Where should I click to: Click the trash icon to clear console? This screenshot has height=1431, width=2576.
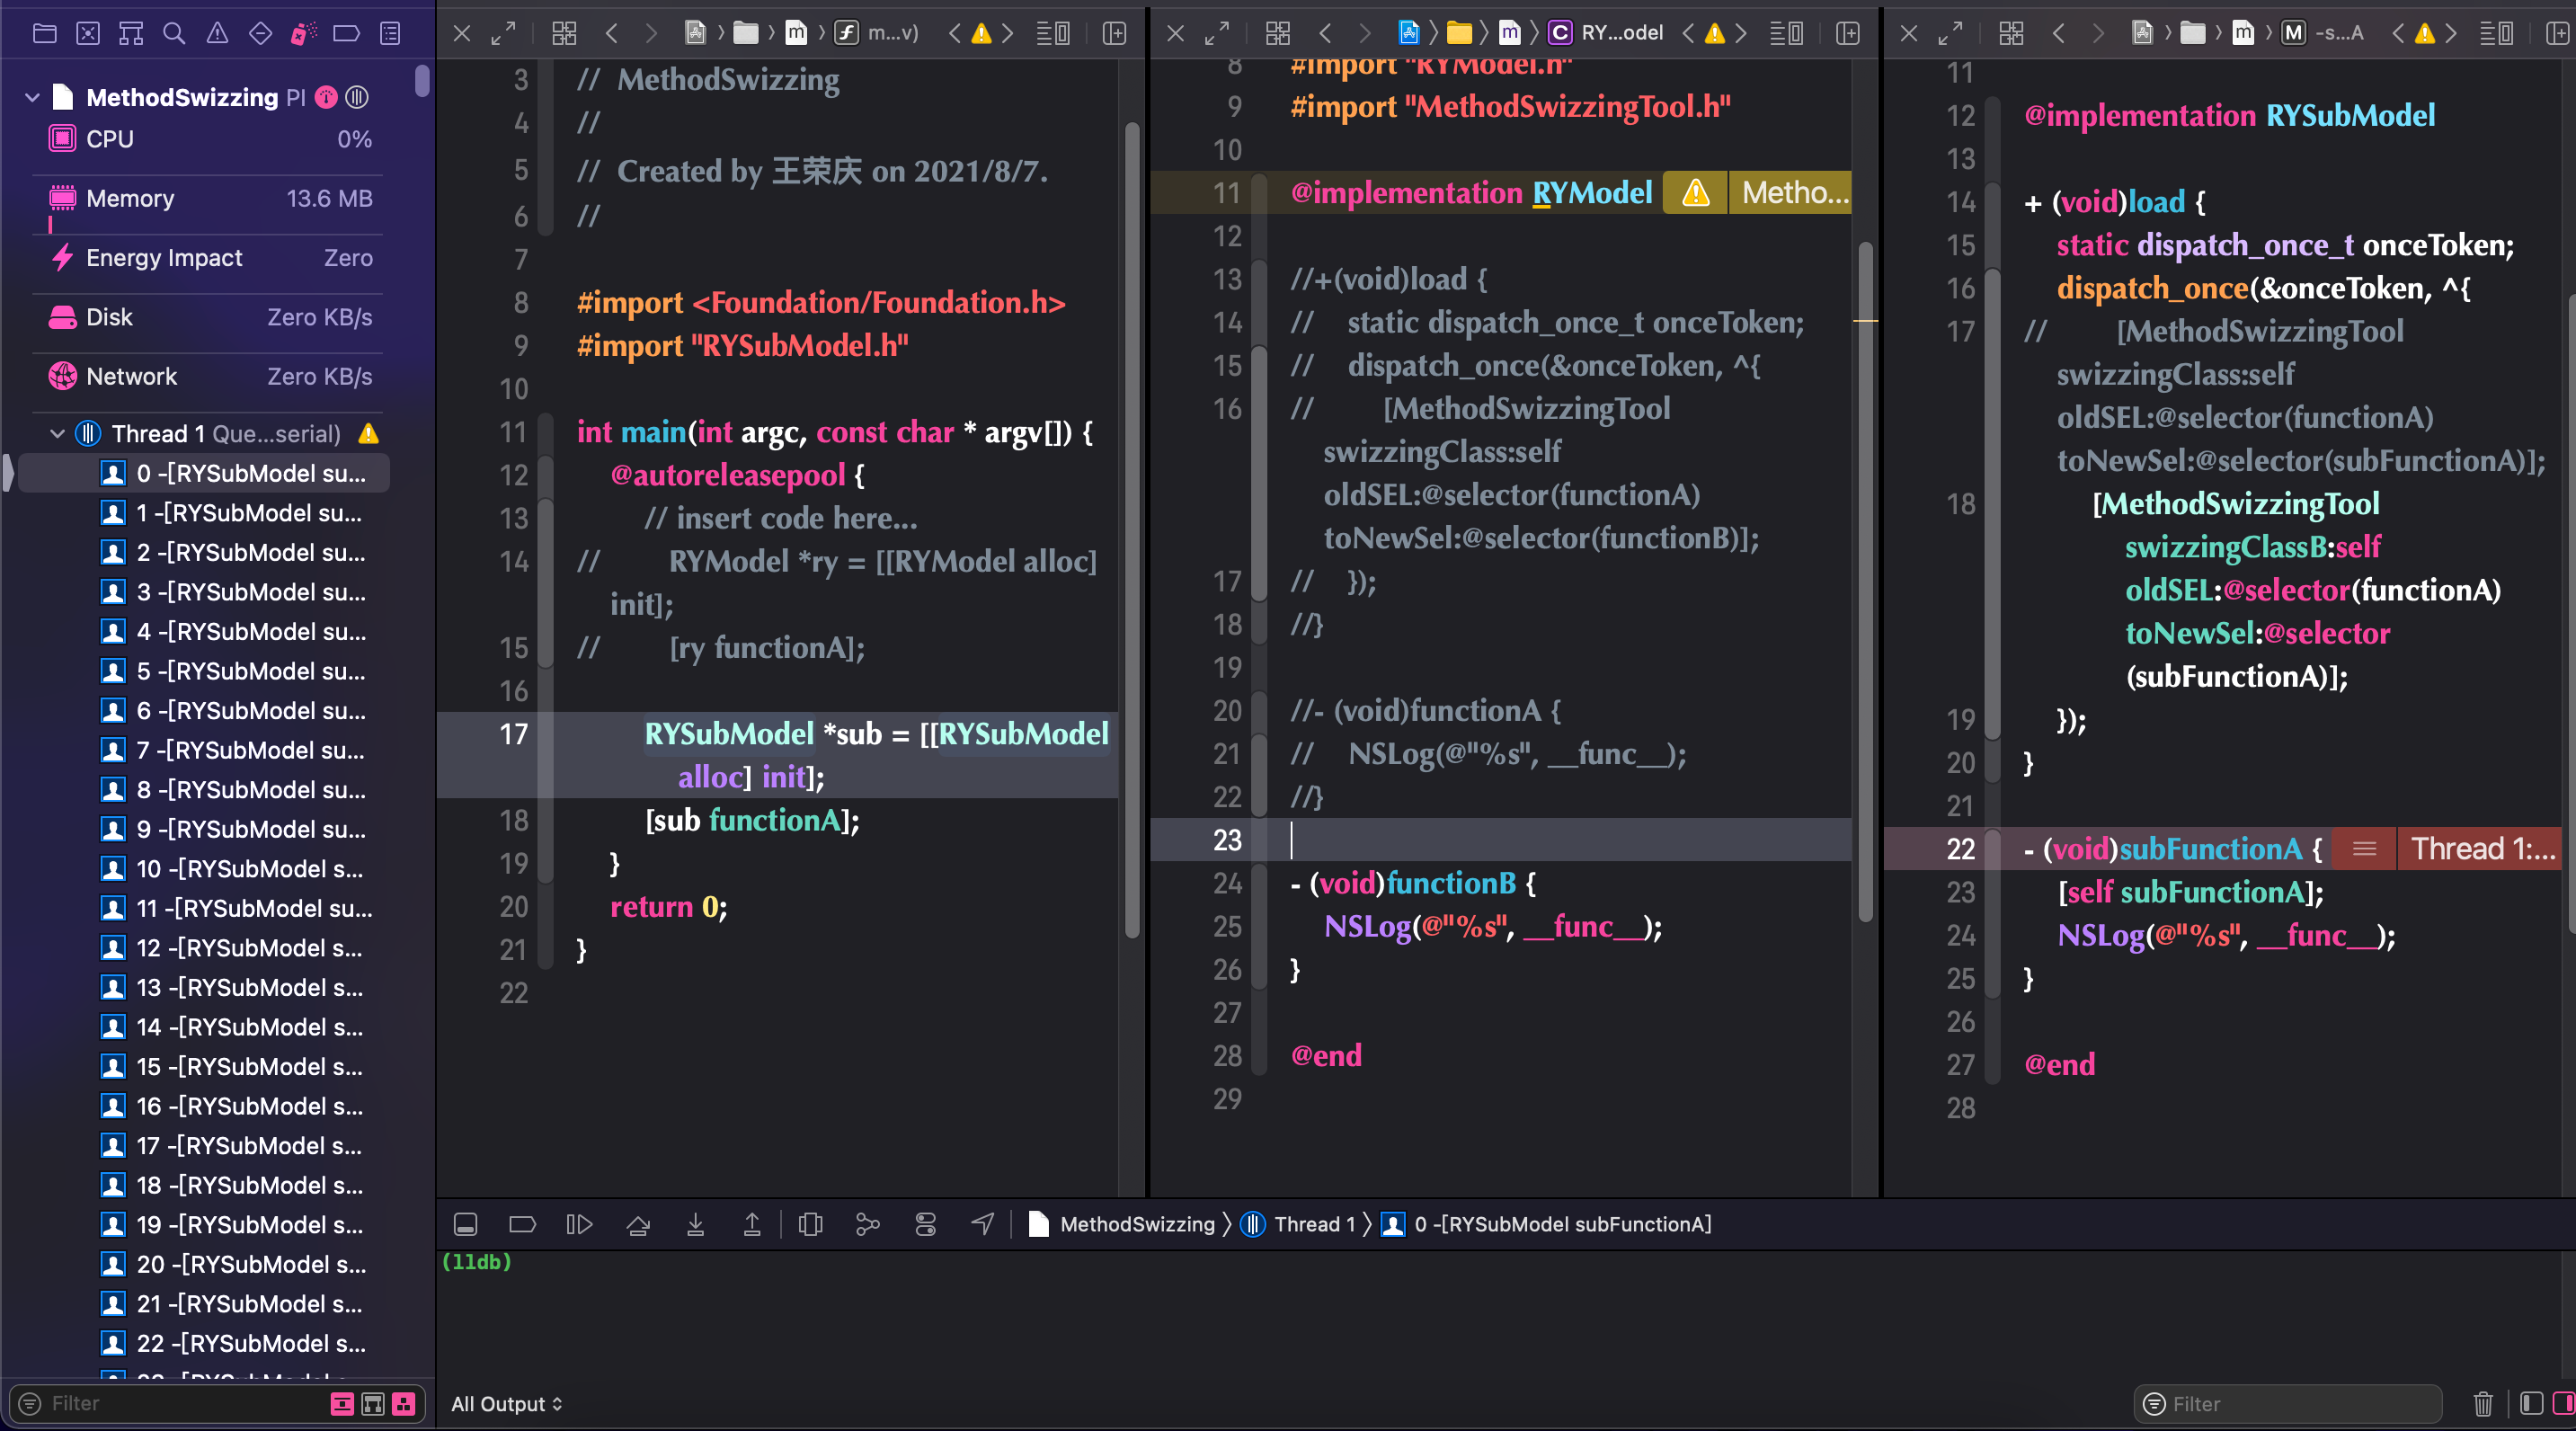point(2483,1404)
